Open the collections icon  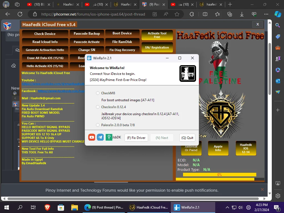coord(229,14)
